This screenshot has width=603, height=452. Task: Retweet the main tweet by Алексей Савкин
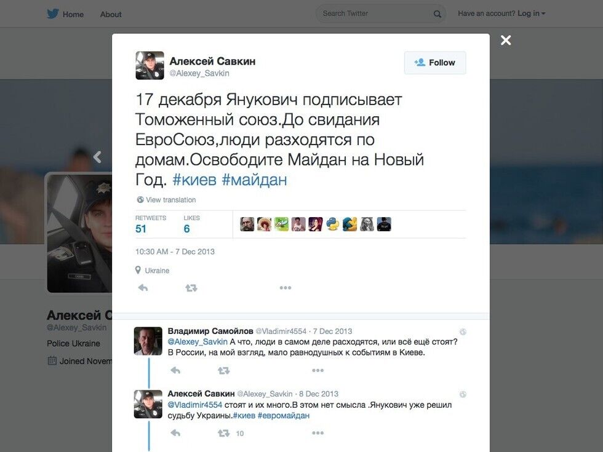[x=191, y=288]
